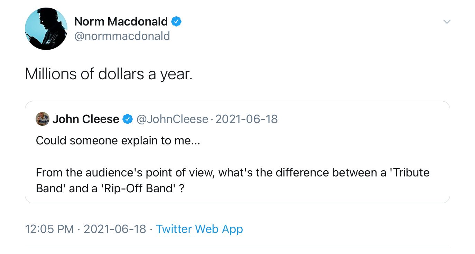Image resolution: width=475 pixels, height=254 pixels.
Task: Click the @JohnCleese handle
Action: 172,119
